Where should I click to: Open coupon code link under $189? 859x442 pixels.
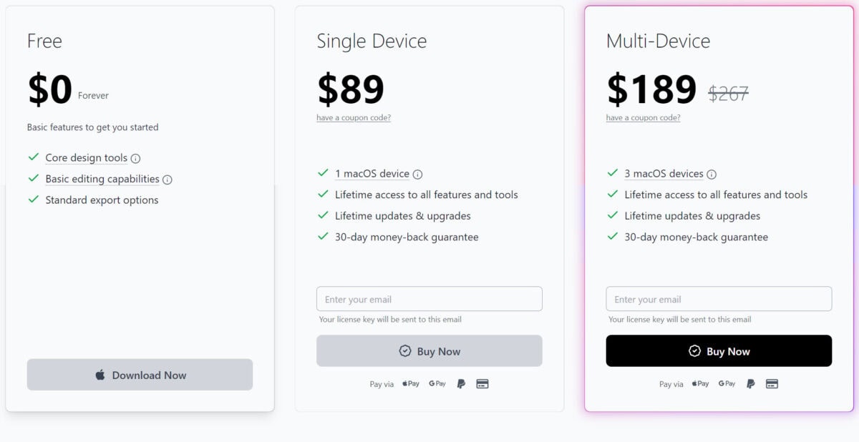point(643,118)
